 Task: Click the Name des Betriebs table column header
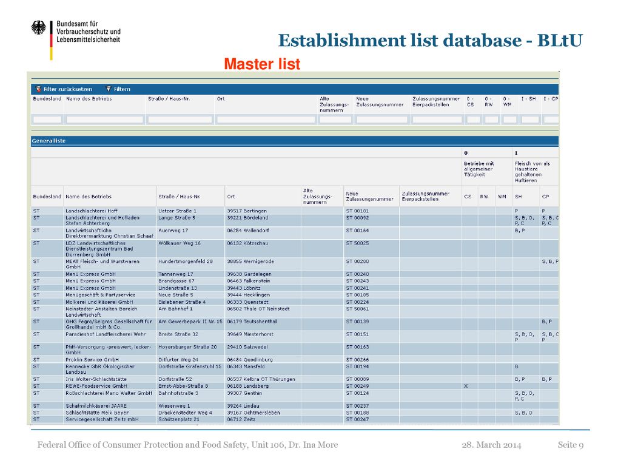pyautogui.click(x=89, y=197)
